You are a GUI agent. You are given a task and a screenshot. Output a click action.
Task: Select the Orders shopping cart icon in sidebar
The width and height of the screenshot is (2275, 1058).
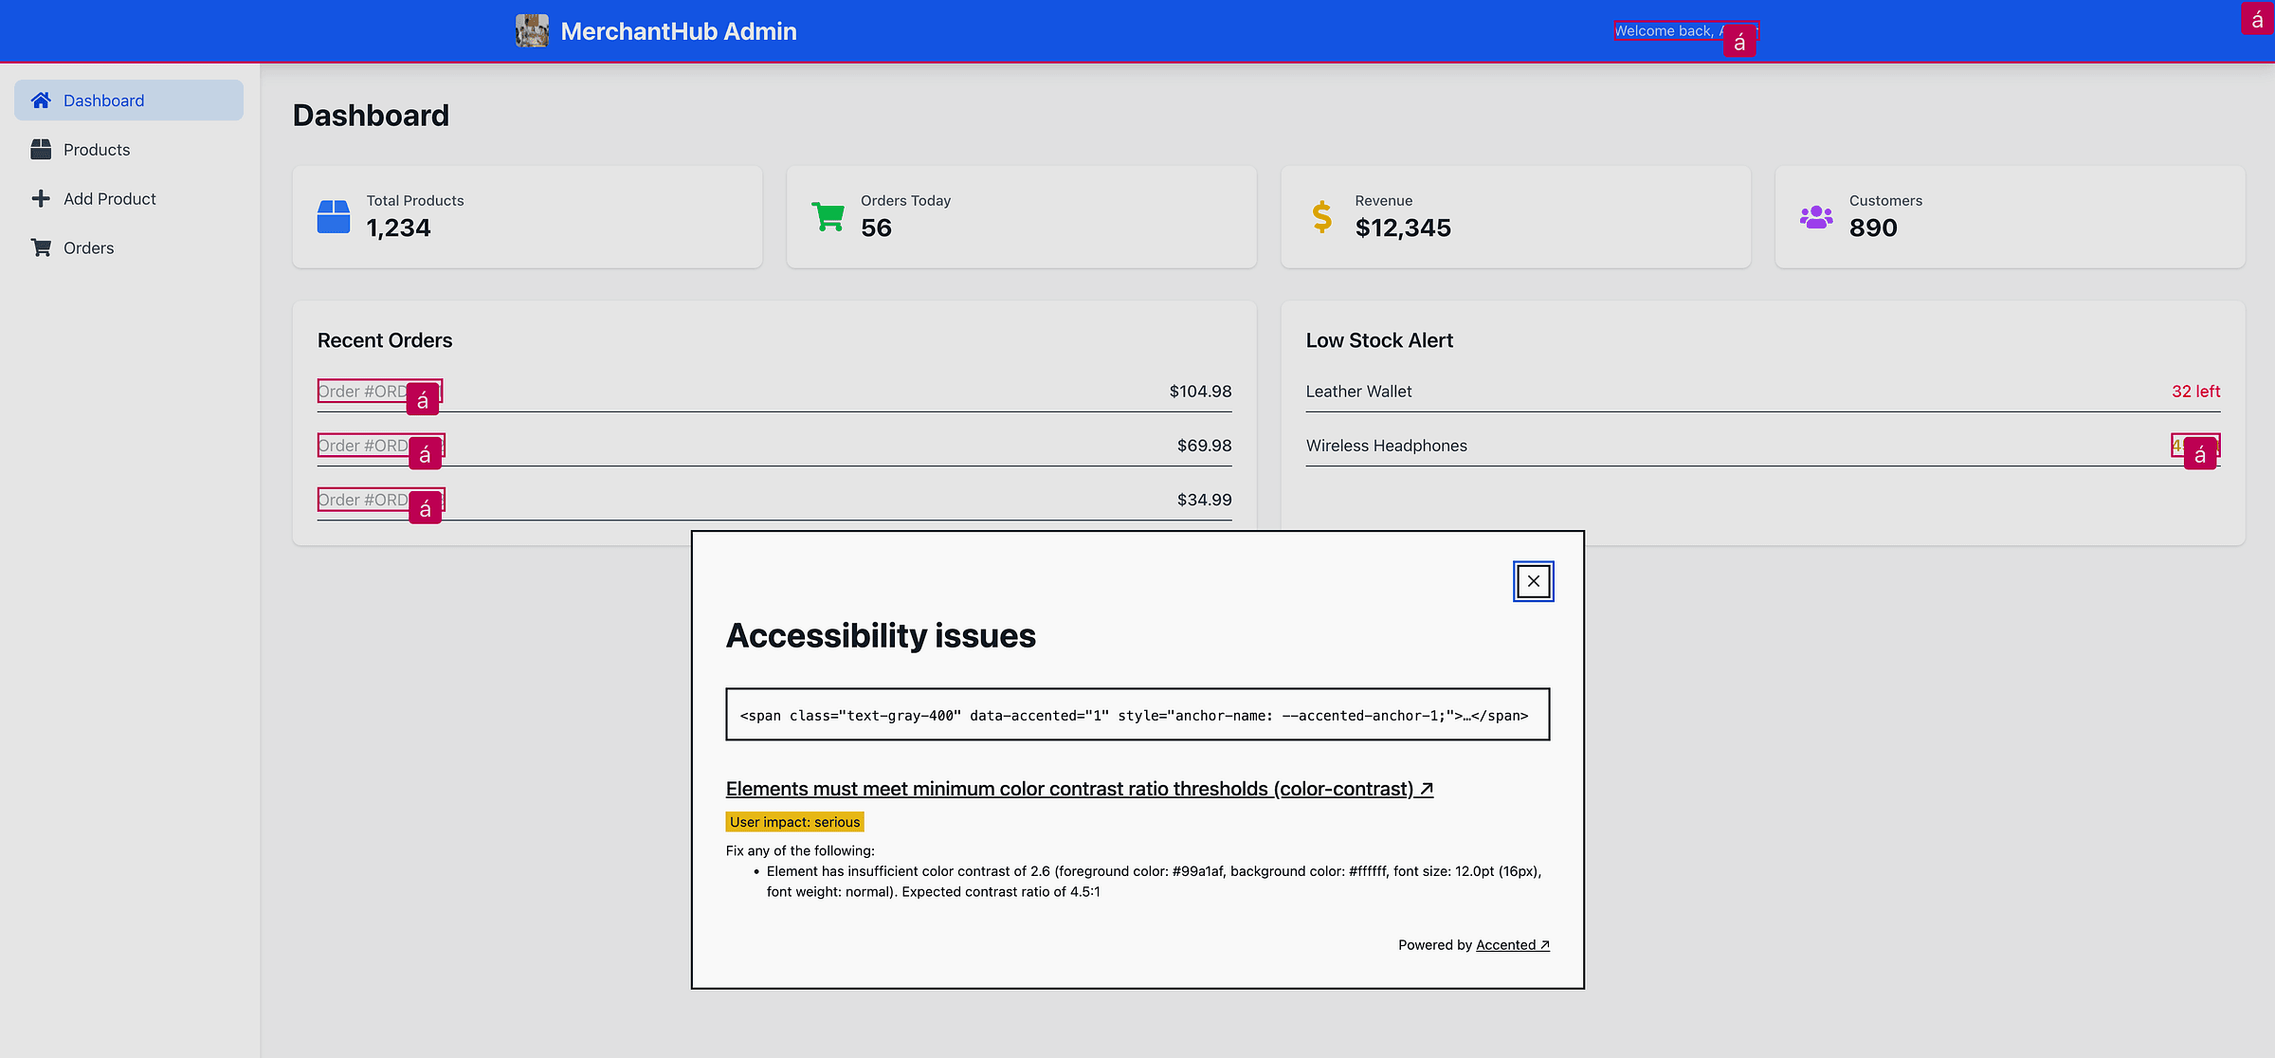point(41,247)
